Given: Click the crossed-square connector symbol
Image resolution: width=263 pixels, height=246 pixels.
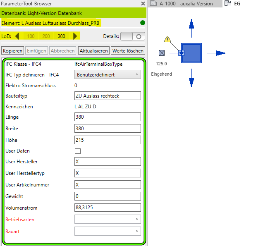Looking at the screenshot, I should 162,53.
